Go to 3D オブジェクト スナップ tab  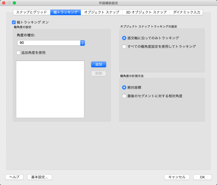pyautogui.click(x=146, y=12)
